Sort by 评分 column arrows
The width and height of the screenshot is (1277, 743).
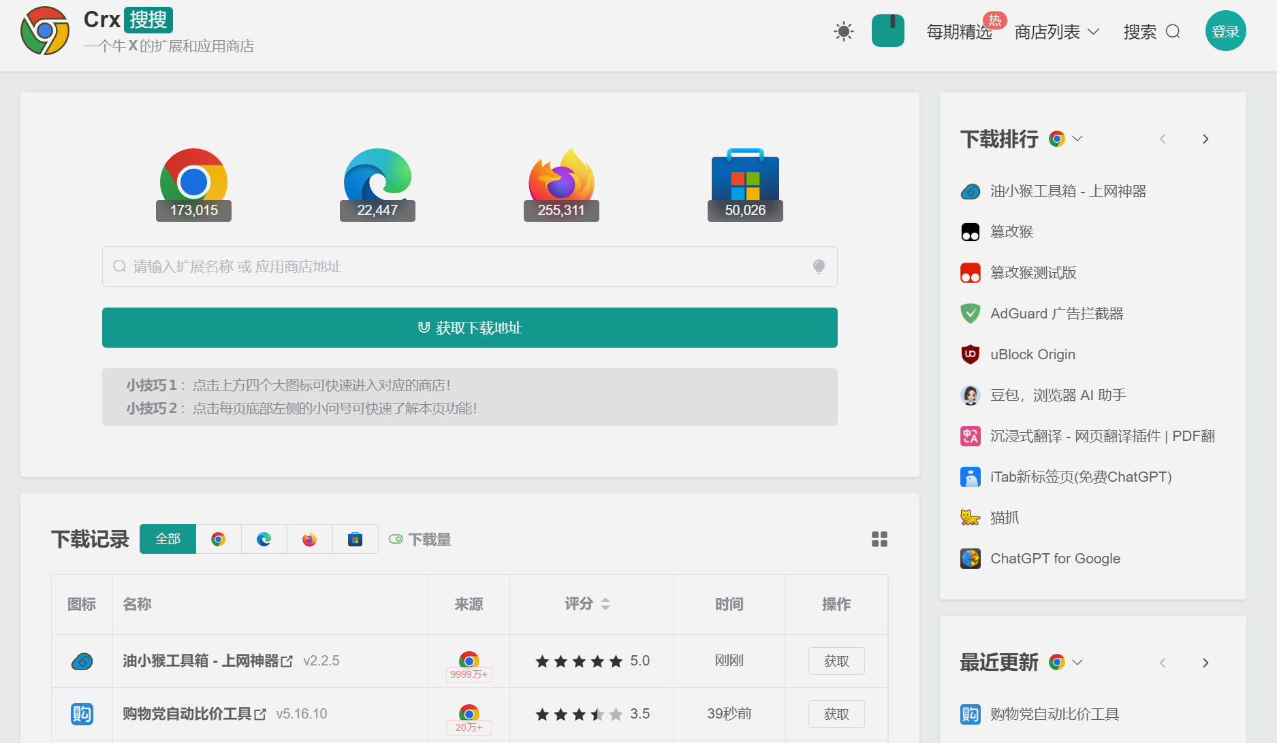click(x=605, y=604)
